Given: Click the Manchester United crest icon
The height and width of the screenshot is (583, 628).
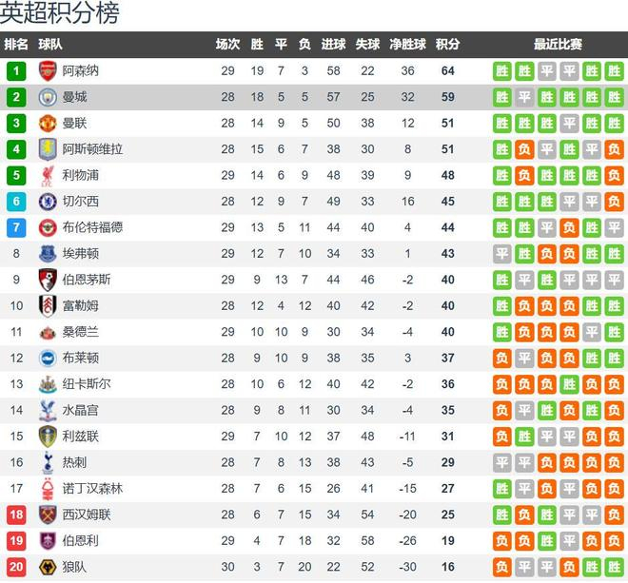Looking at the screenshot, I should (x=48, y=123).
